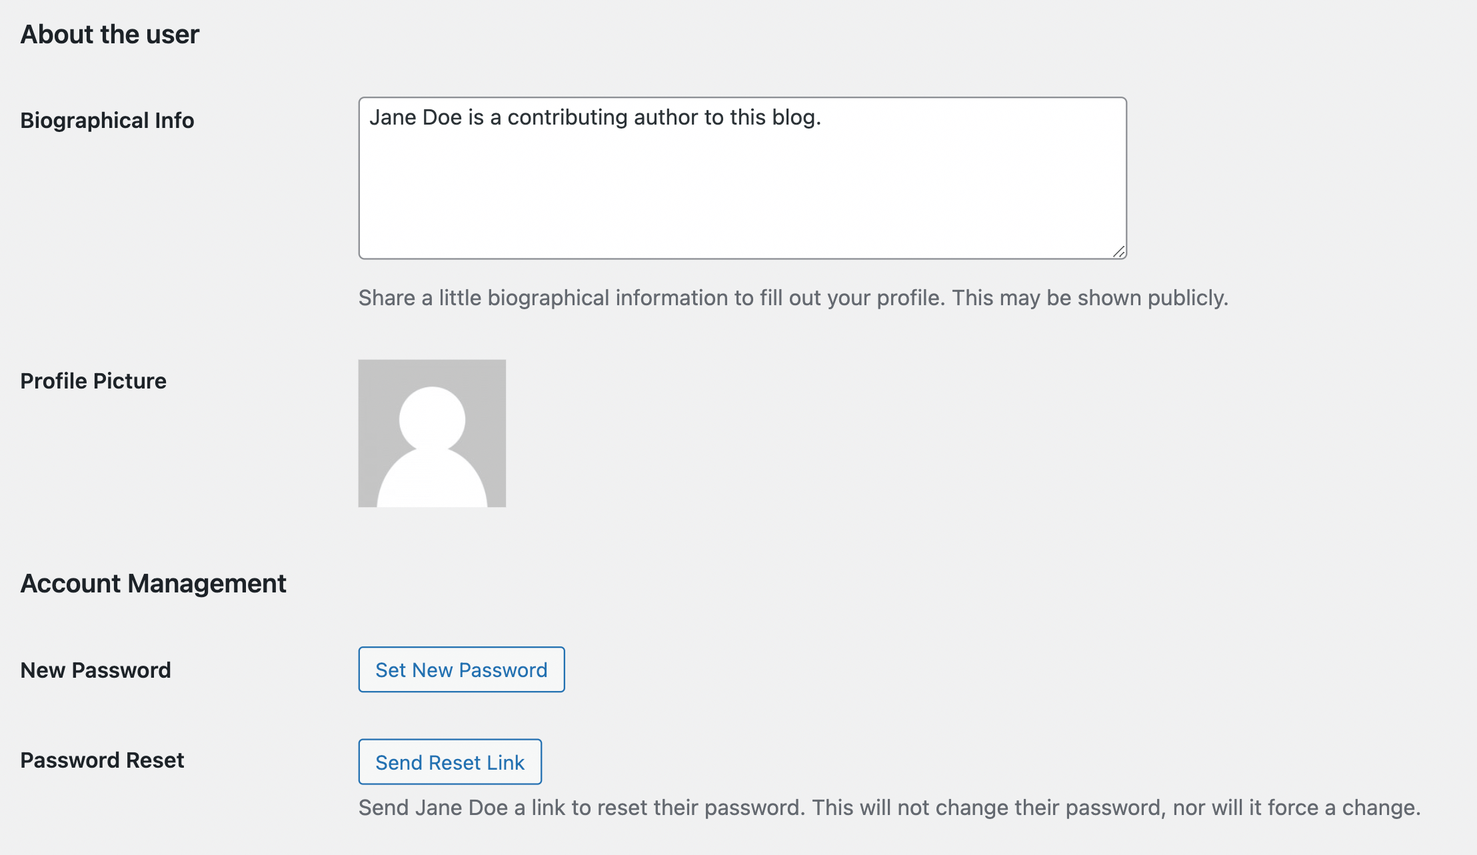
Task: Click the Profile Picture label
Action: pyautogui.click(x=94, y=381)
